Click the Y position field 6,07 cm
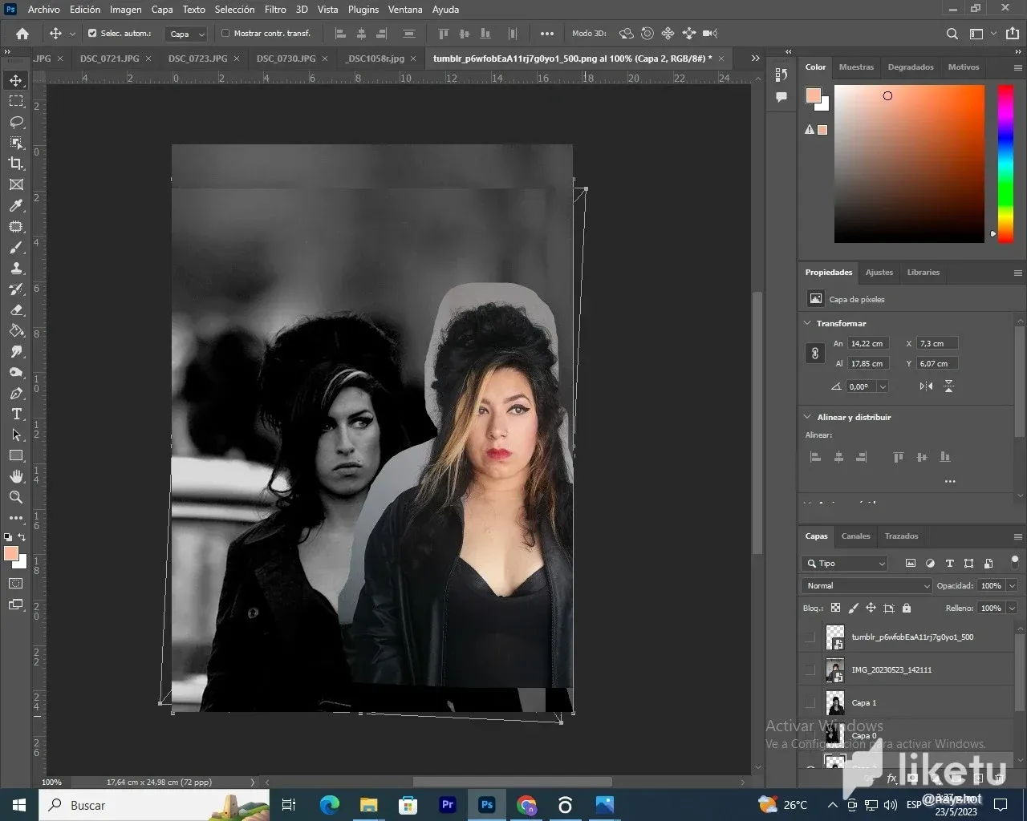The image size is (1027, 821). (x=937, y=364)
